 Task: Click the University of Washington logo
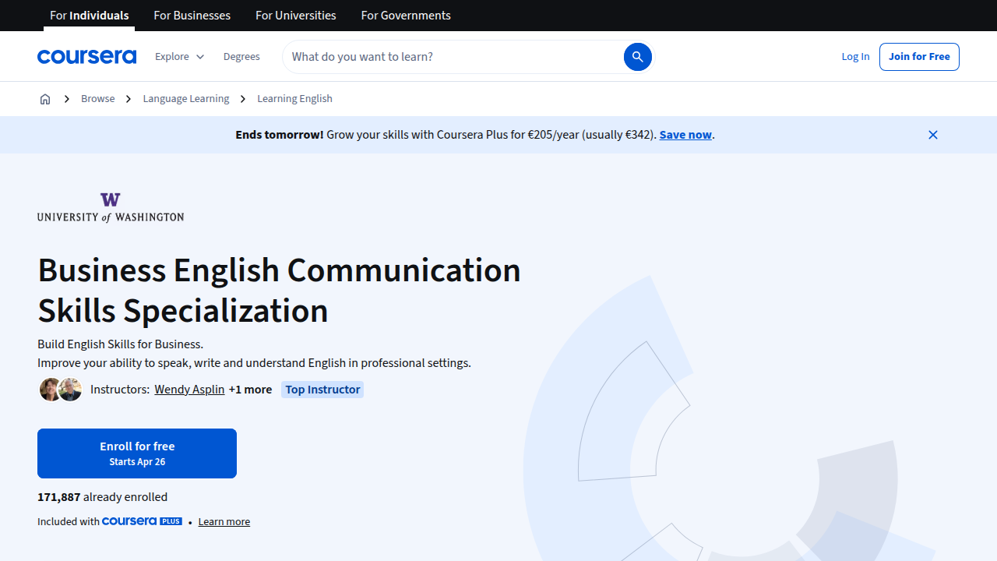(110, 206)
